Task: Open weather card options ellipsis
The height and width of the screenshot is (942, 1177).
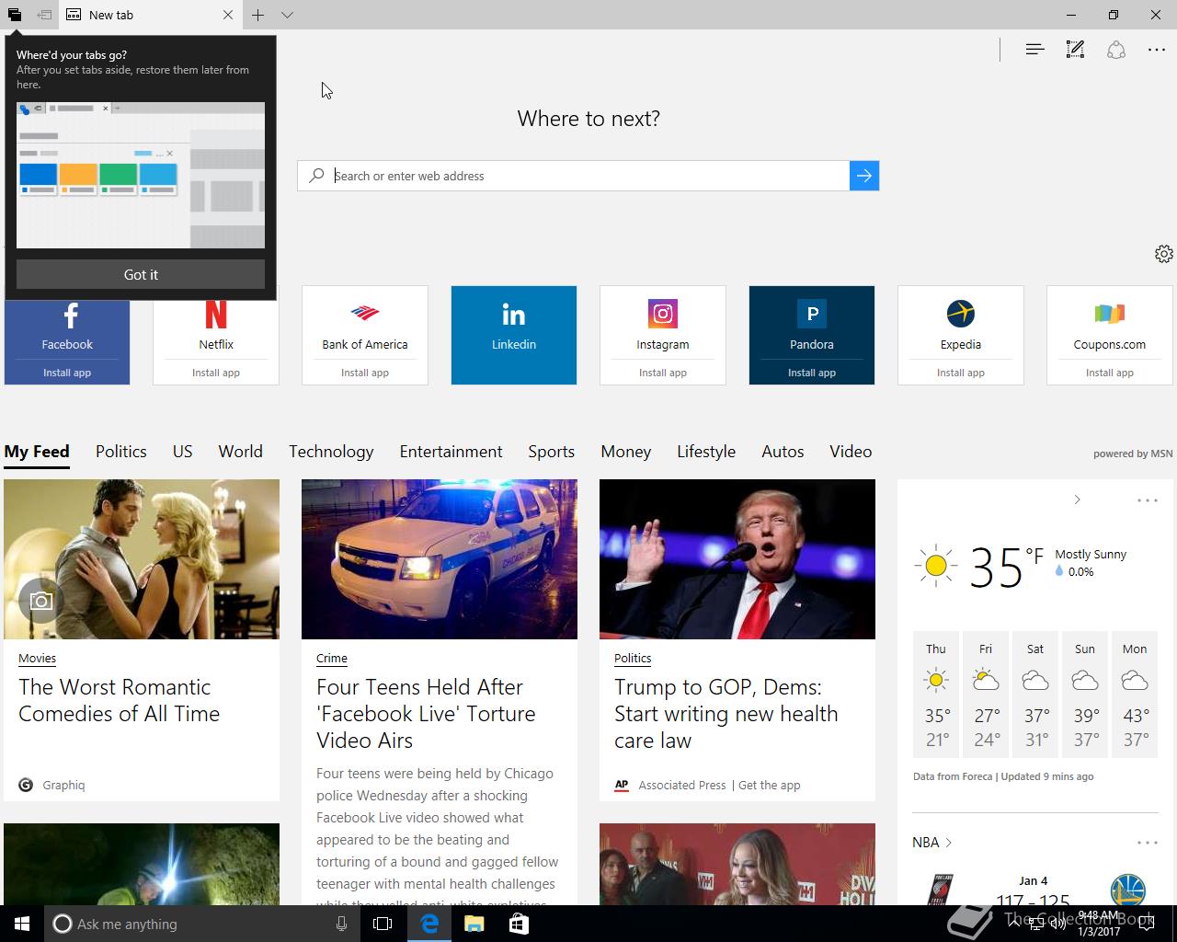Action: click(x=1148, y=500)
